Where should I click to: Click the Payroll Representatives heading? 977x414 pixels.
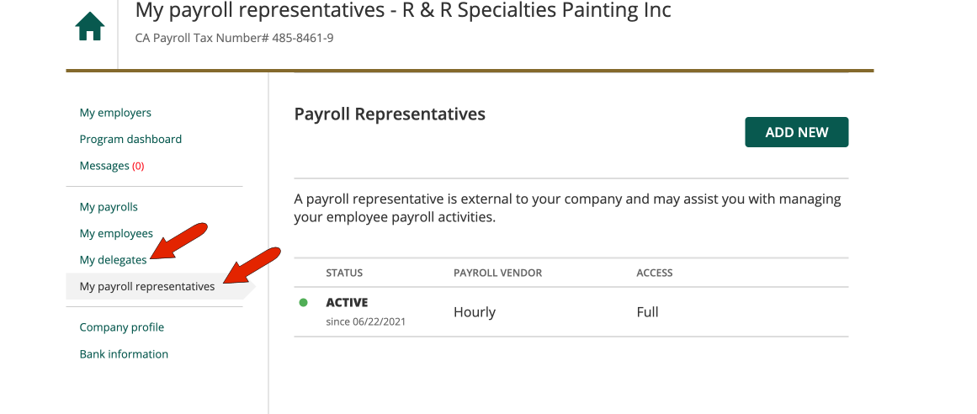click(x=390, y=114)
